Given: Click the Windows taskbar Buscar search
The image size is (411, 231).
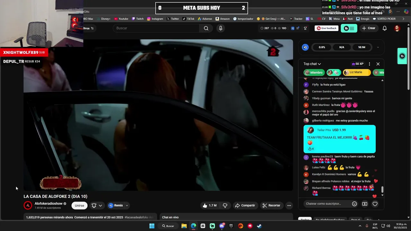Looking at the screenshot, I should (168, 226).
